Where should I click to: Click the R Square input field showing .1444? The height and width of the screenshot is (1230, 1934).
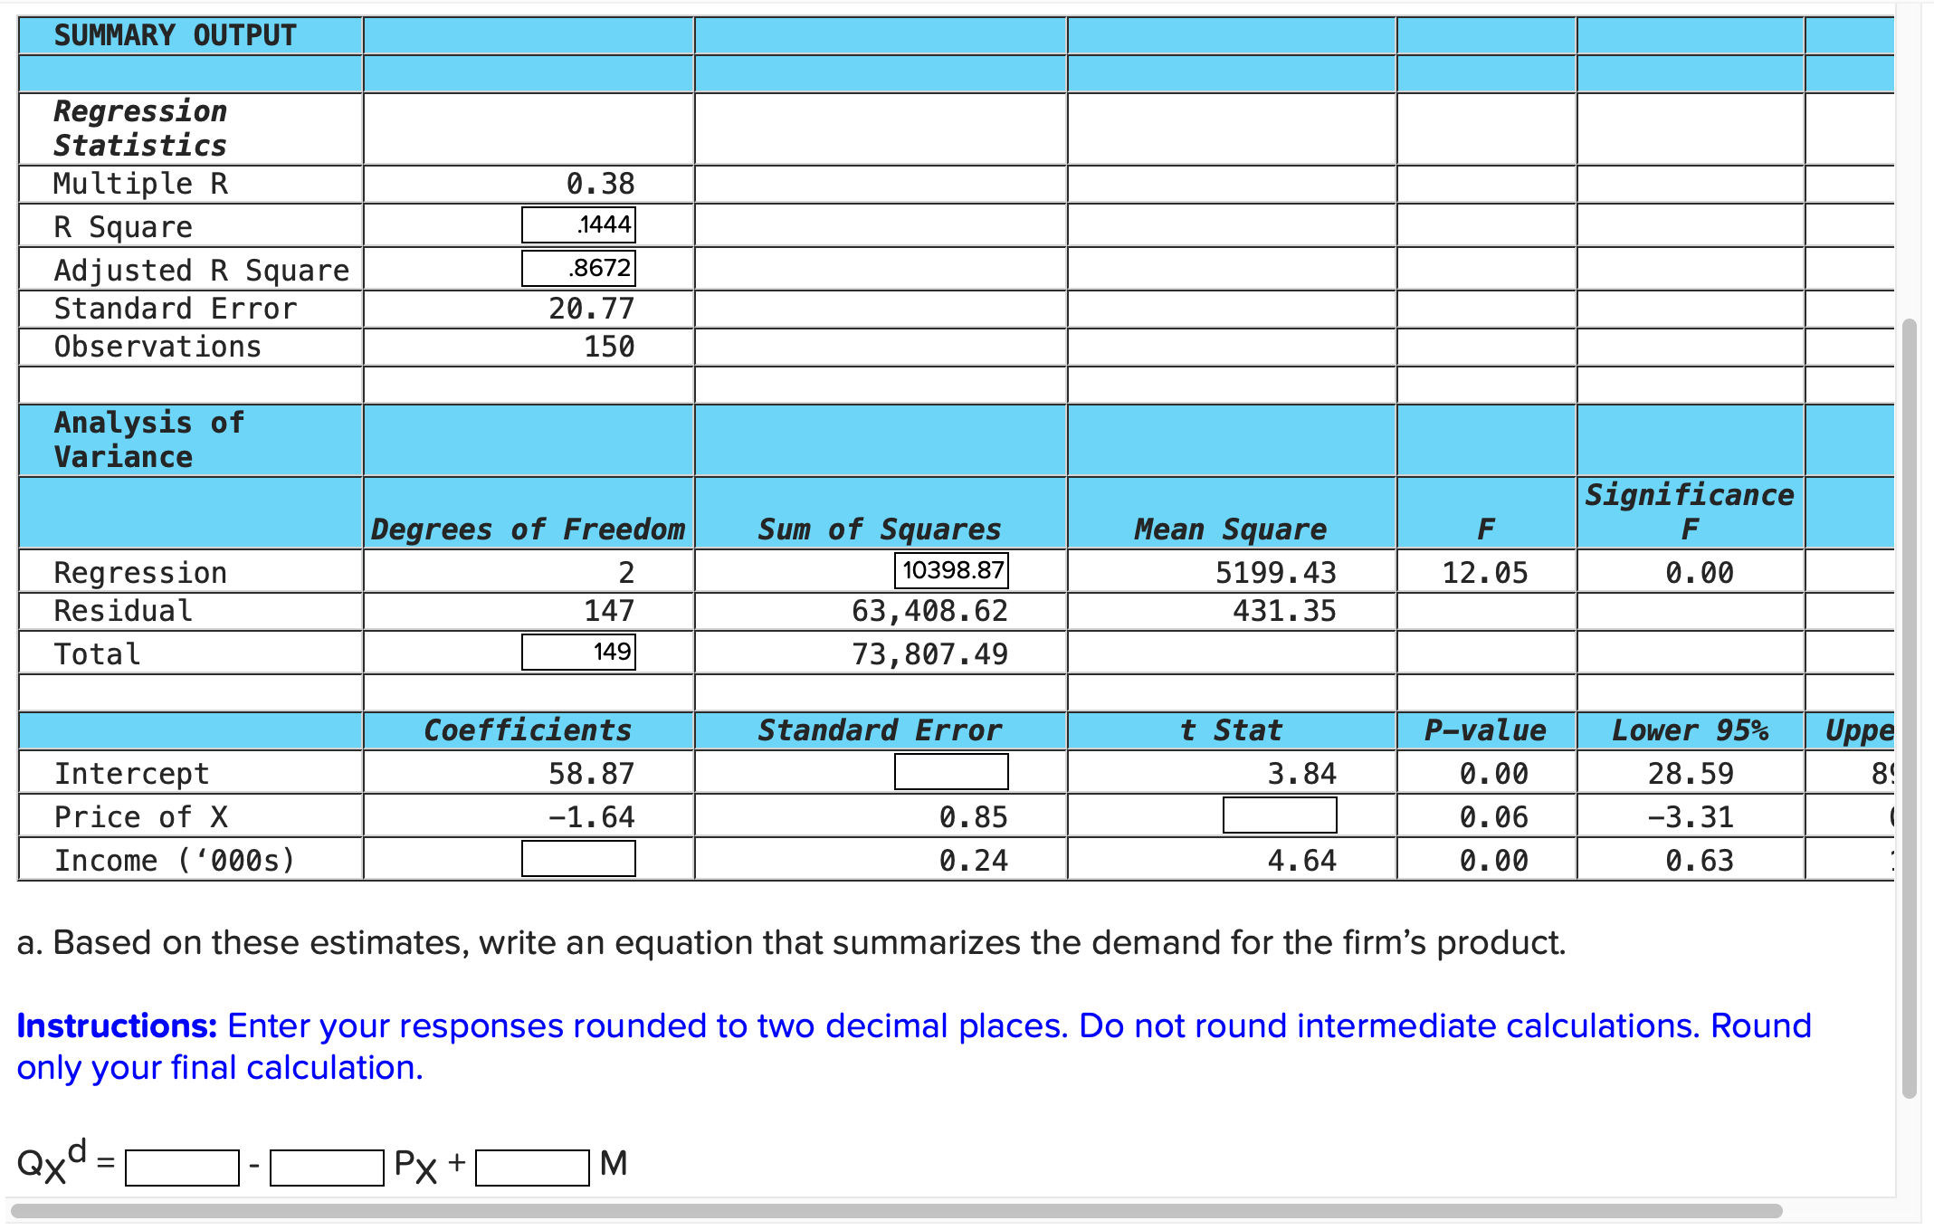[578, 224]
